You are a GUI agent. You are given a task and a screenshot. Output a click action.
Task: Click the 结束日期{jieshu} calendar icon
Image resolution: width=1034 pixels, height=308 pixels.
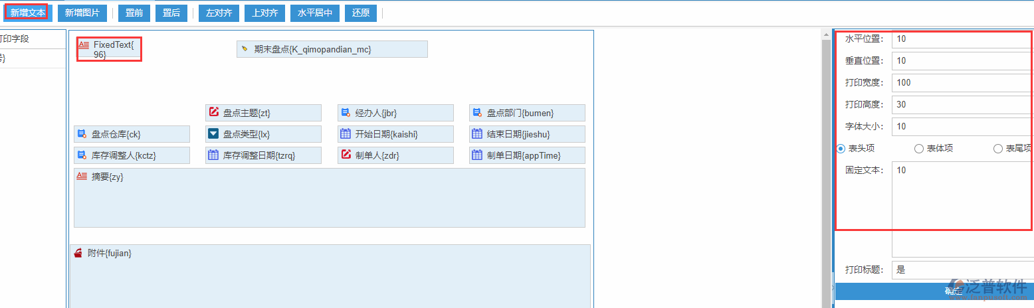coord(477,133)
